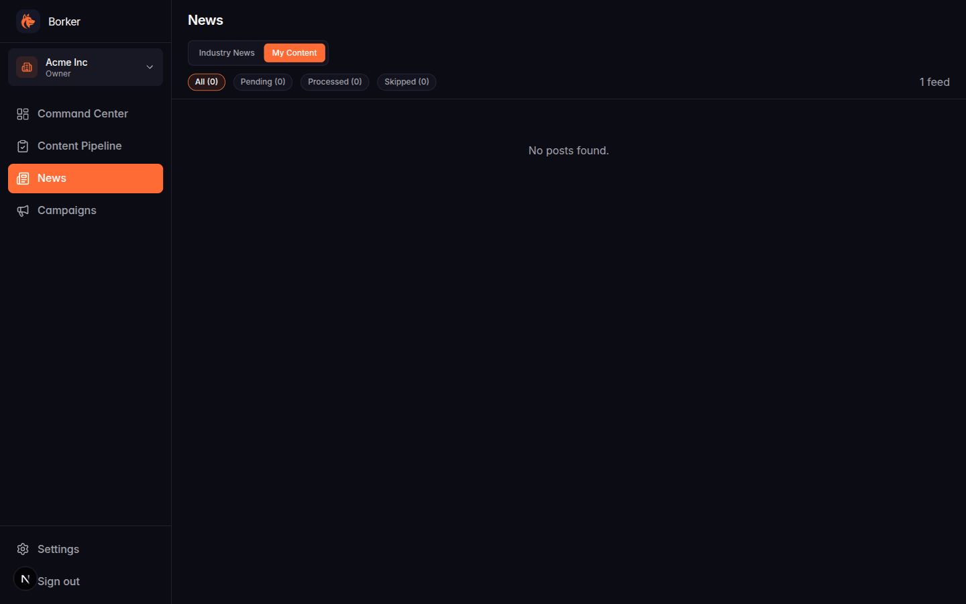The image size is (966, 604).
Task: Select the Command Center grid icon
Action: (x=22, y=113)
